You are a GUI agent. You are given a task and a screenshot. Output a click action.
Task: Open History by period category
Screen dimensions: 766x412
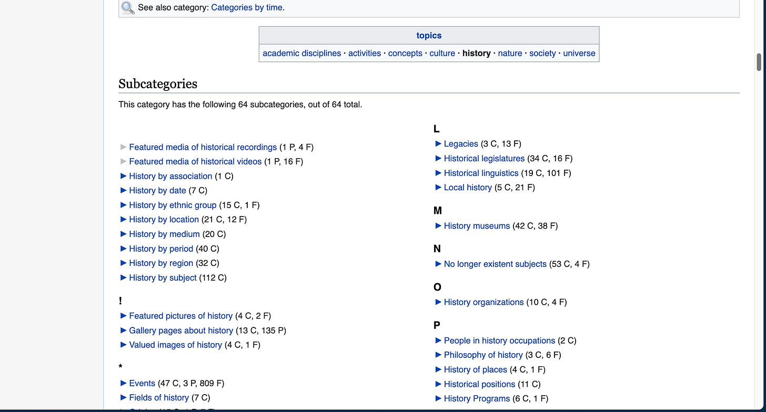(161, 249)
